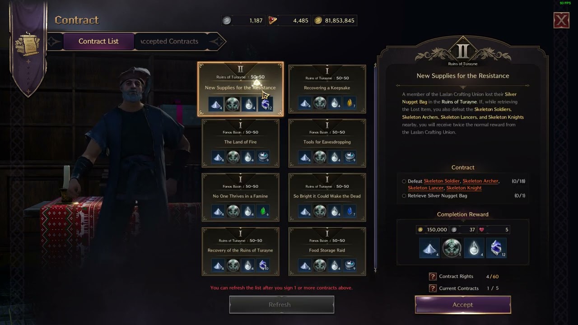
Task: Click green gem reward in No One Thrives in a Famine
Action: click(262, 211)
